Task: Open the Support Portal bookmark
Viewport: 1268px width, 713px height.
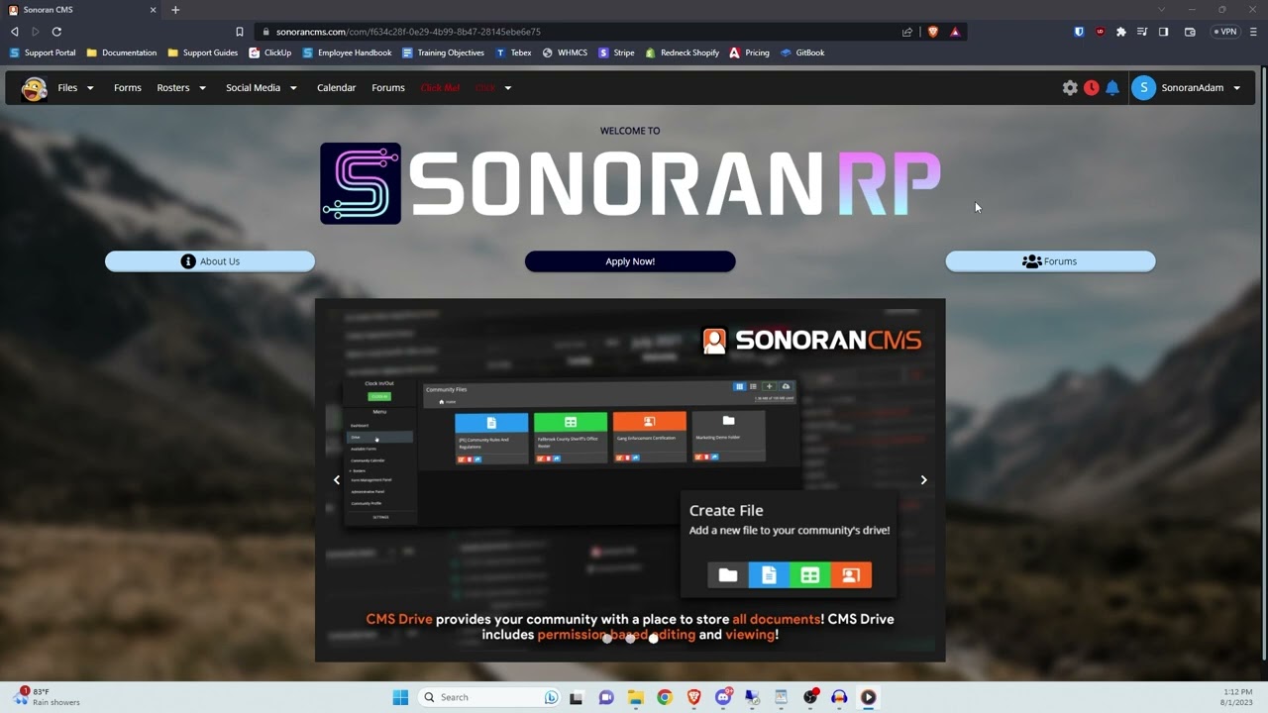Action: point(43,53)
